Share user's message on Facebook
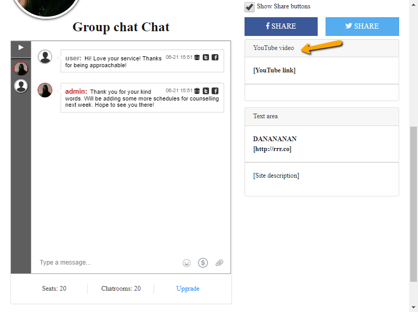Viewport: 418px width, 312px height. 215,57
